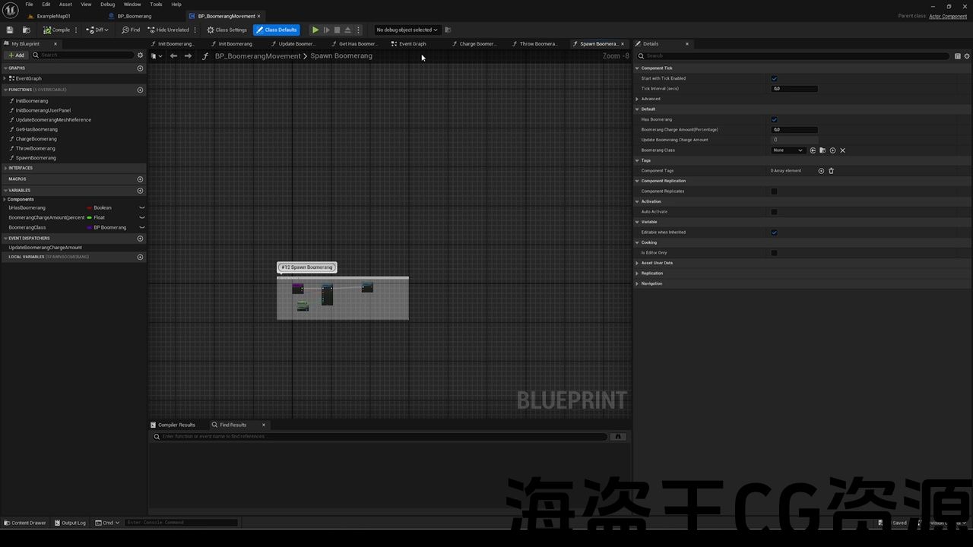Check the Is Editor Only option

point(774,253)
